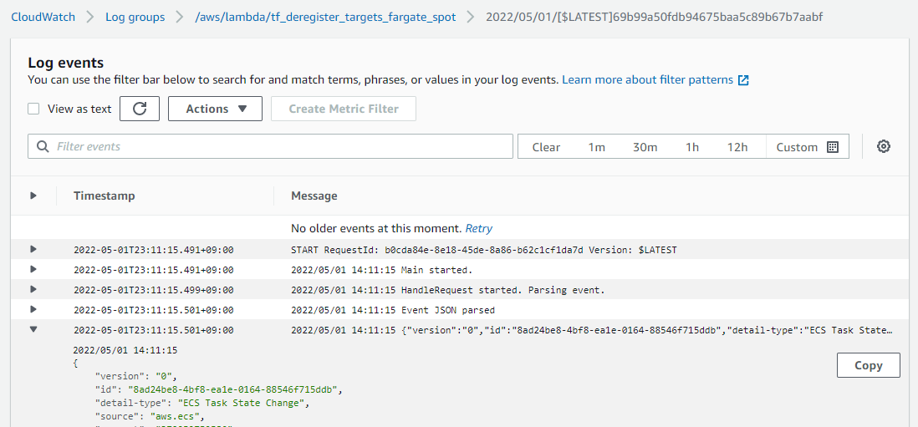The height and width of the screenshot is (427, 918).
Task: Expand the Main started log row
Action: (x=33, y=269)
